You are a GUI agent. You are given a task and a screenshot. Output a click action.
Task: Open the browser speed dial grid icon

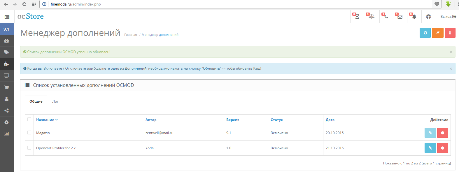pyautogui.click(x=34, y=4)
